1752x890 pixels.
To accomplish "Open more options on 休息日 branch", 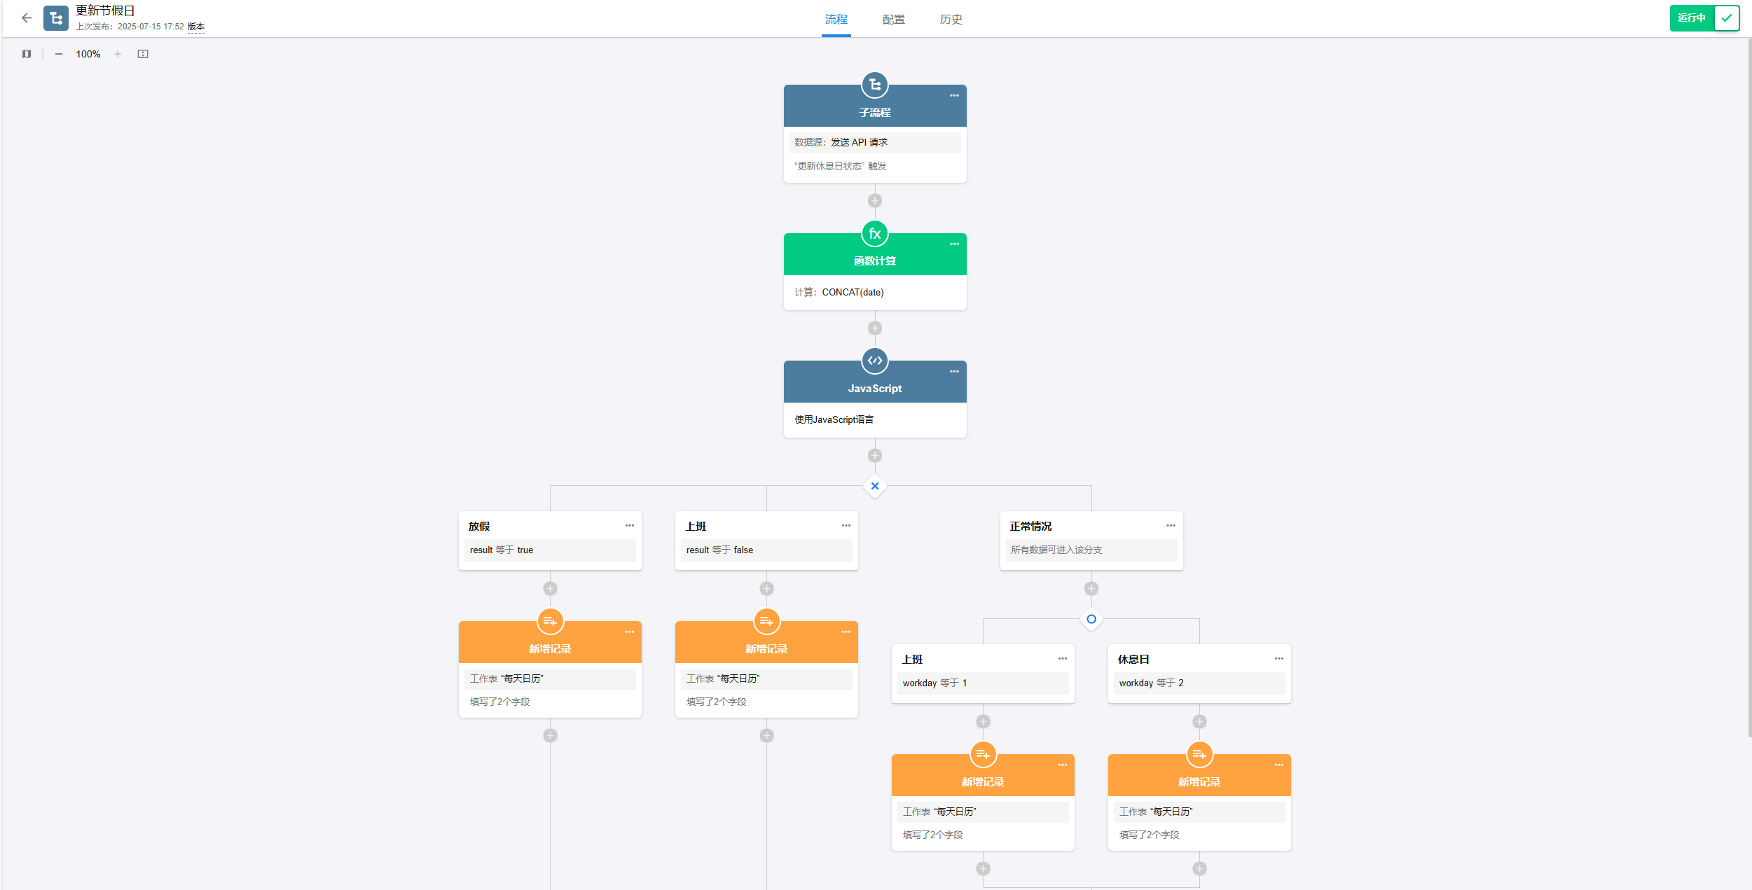I will pos(1279,659).
